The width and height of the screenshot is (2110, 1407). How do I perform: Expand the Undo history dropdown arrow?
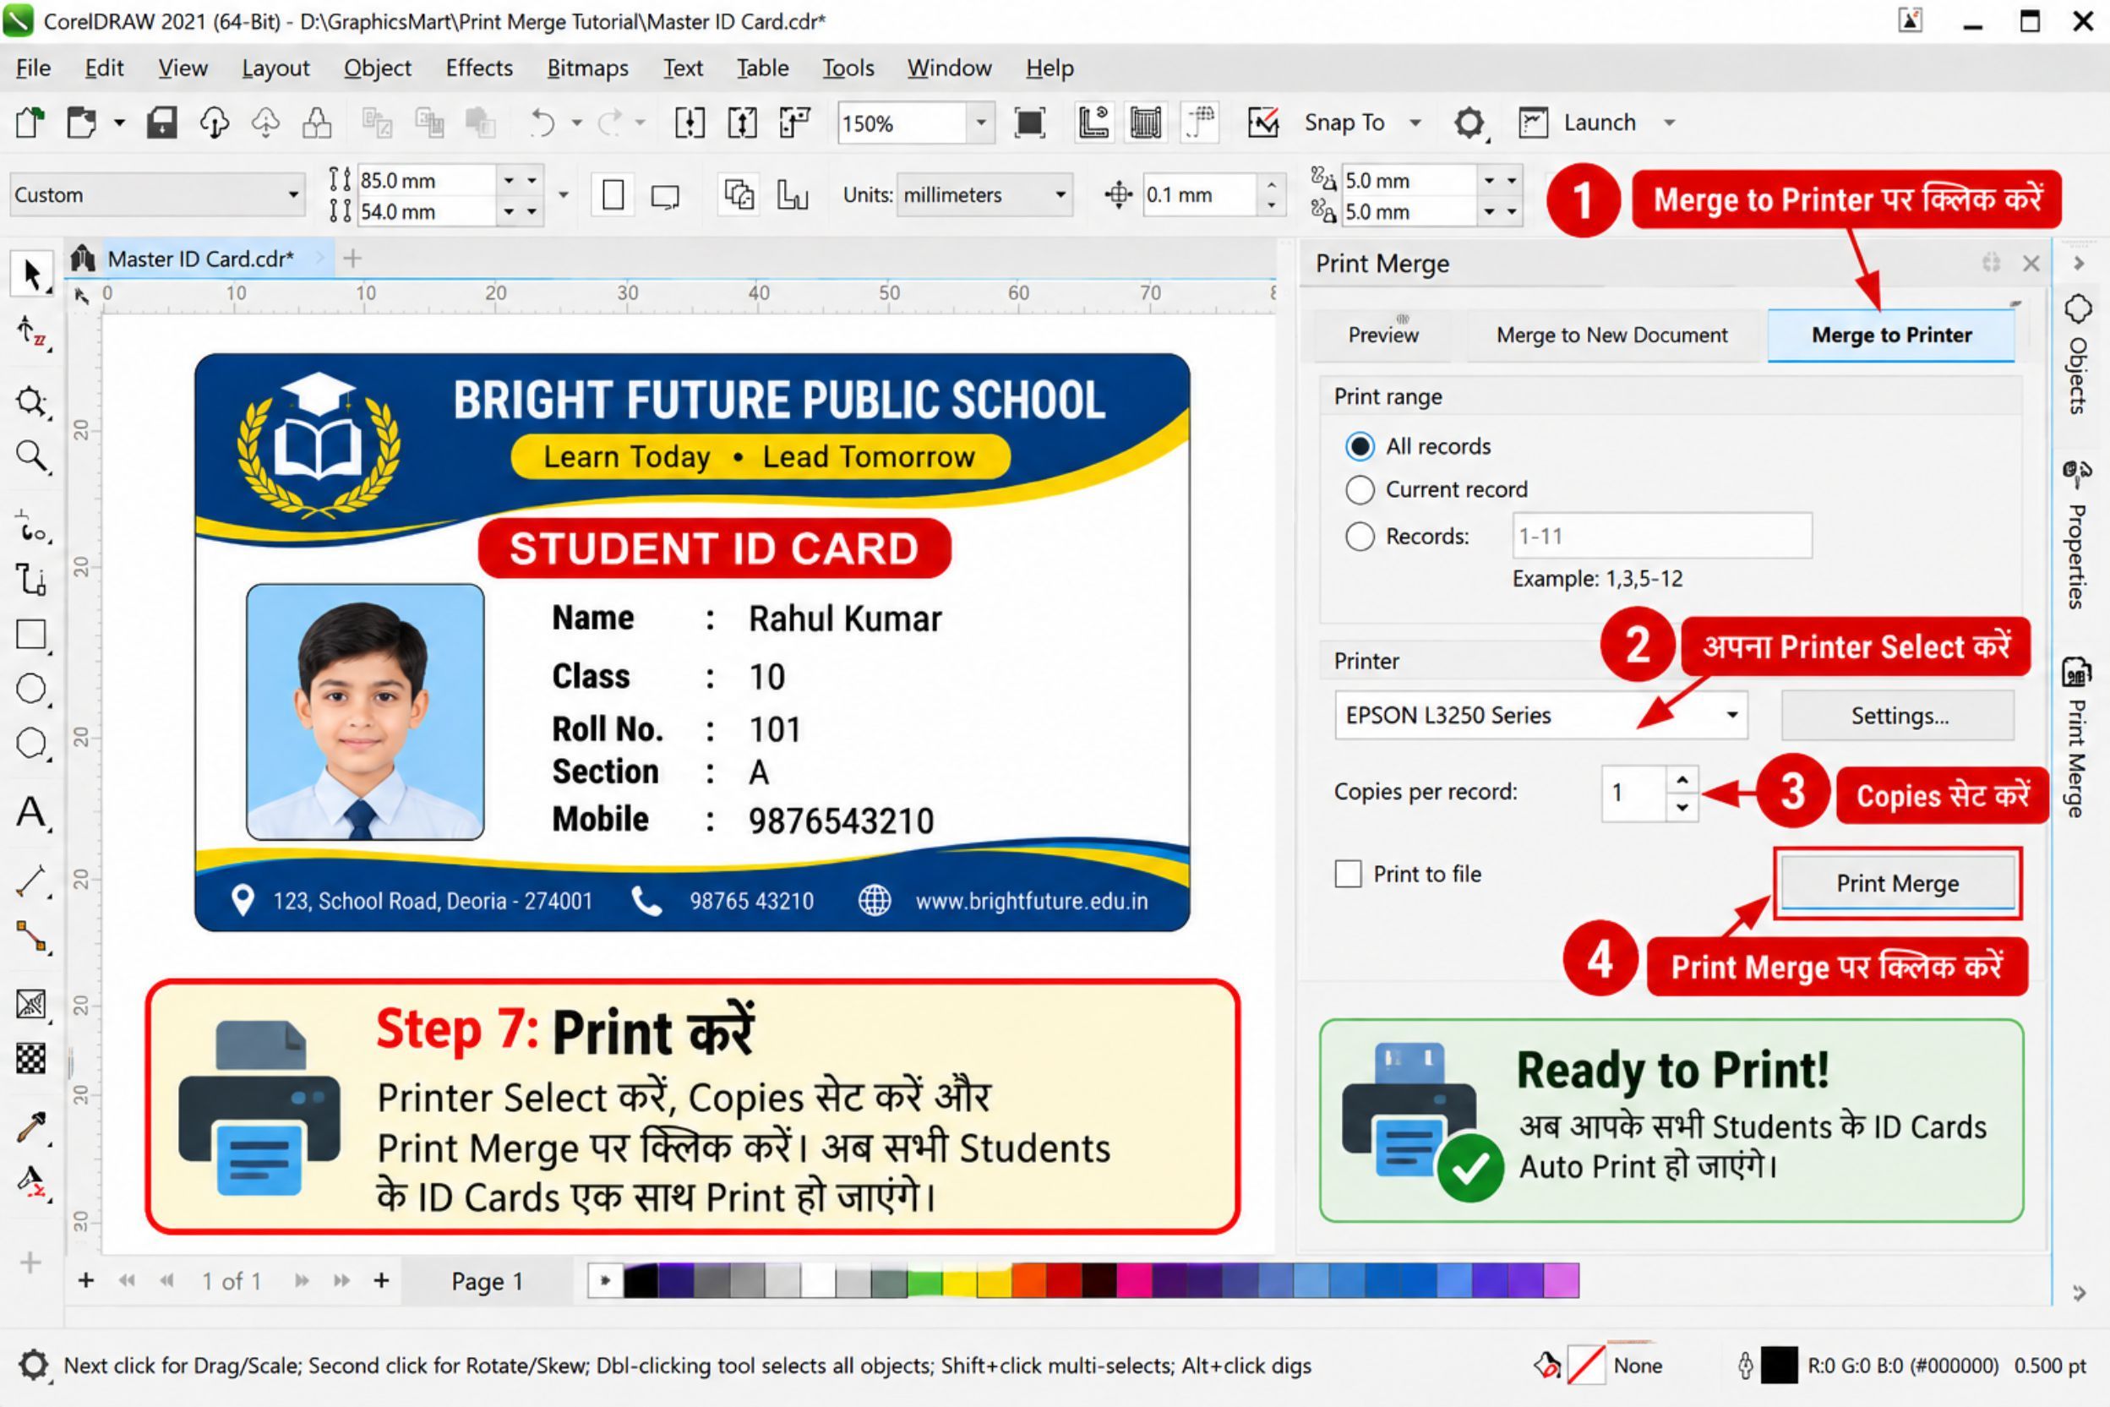coord(577,123)
